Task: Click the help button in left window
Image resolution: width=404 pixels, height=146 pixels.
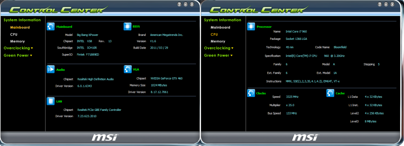Action: pos(180,4)
